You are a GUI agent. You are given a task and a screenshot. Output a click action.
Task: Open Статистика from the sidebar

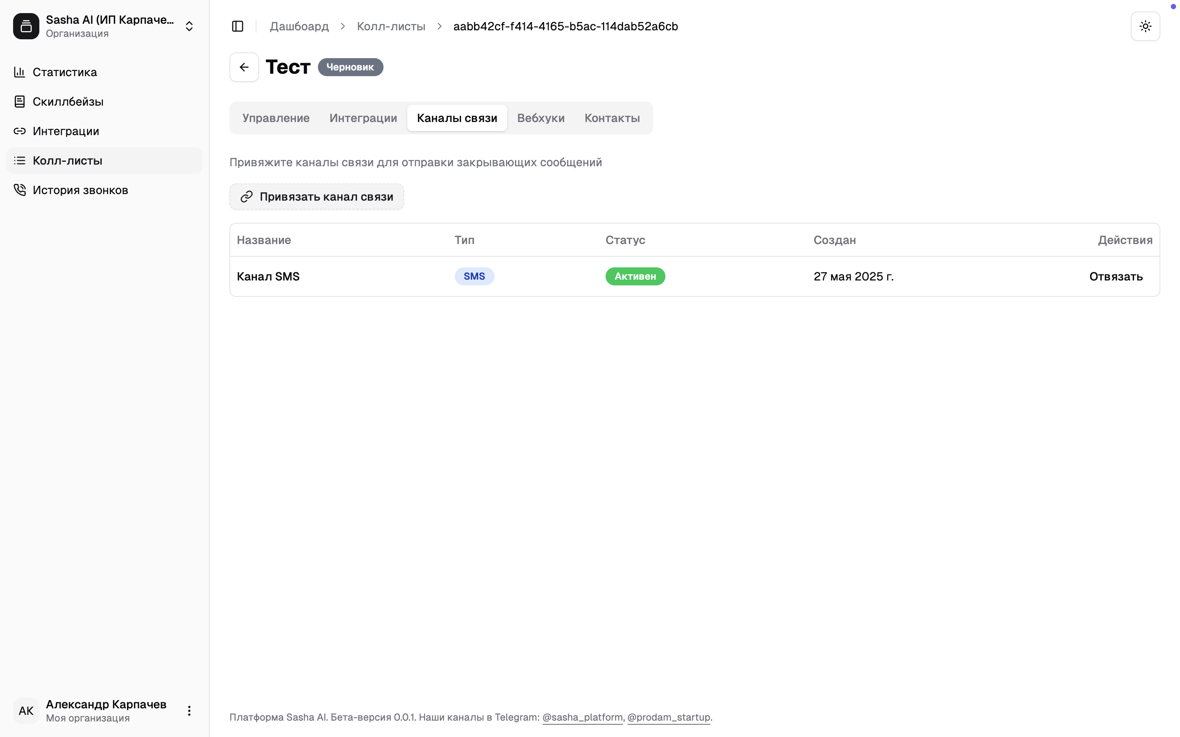(65, 72)
